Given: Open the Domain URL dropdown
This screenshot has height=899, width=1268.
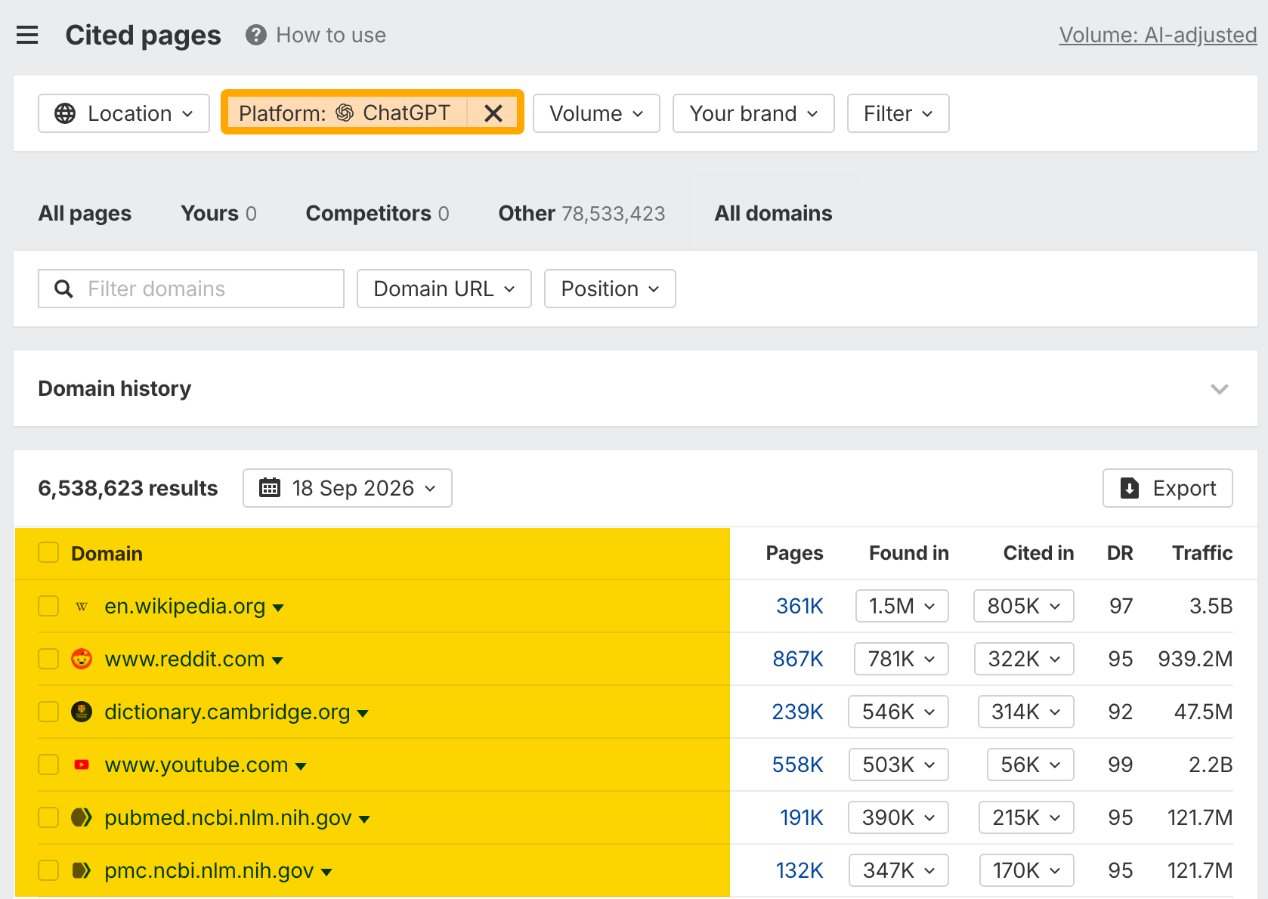Looking at the screenshot, I should pyautogui.click(x=444, y=289).
